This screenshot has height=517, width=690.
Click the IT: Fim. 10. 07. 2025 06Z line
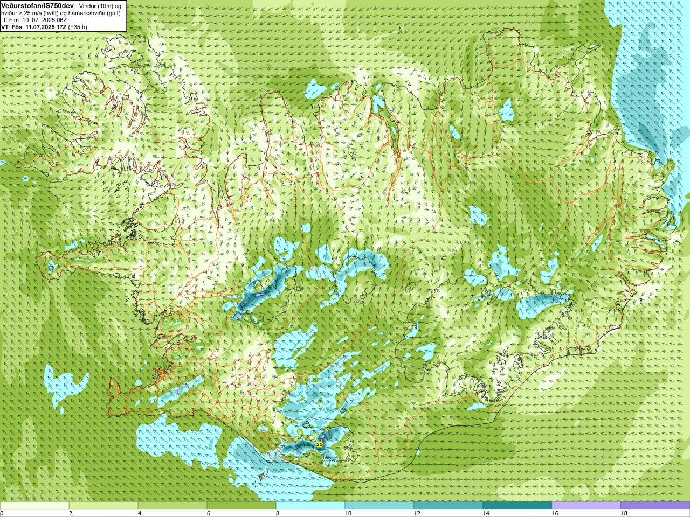click(34, 20)
